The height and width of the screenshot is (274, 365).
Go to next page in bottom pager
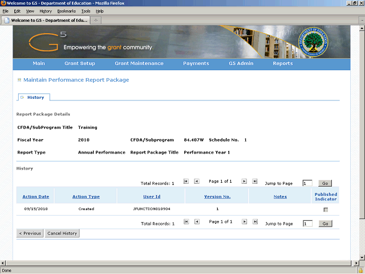[x=245, y=221]
